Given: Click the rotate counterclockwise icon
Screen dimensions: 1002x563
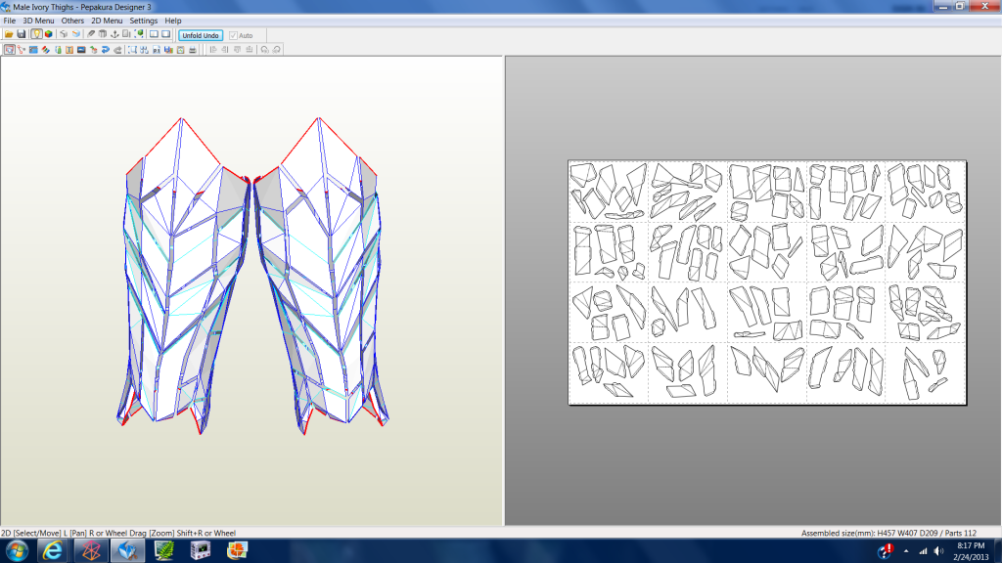Looking at the screenshot, I should click(264, 49).
